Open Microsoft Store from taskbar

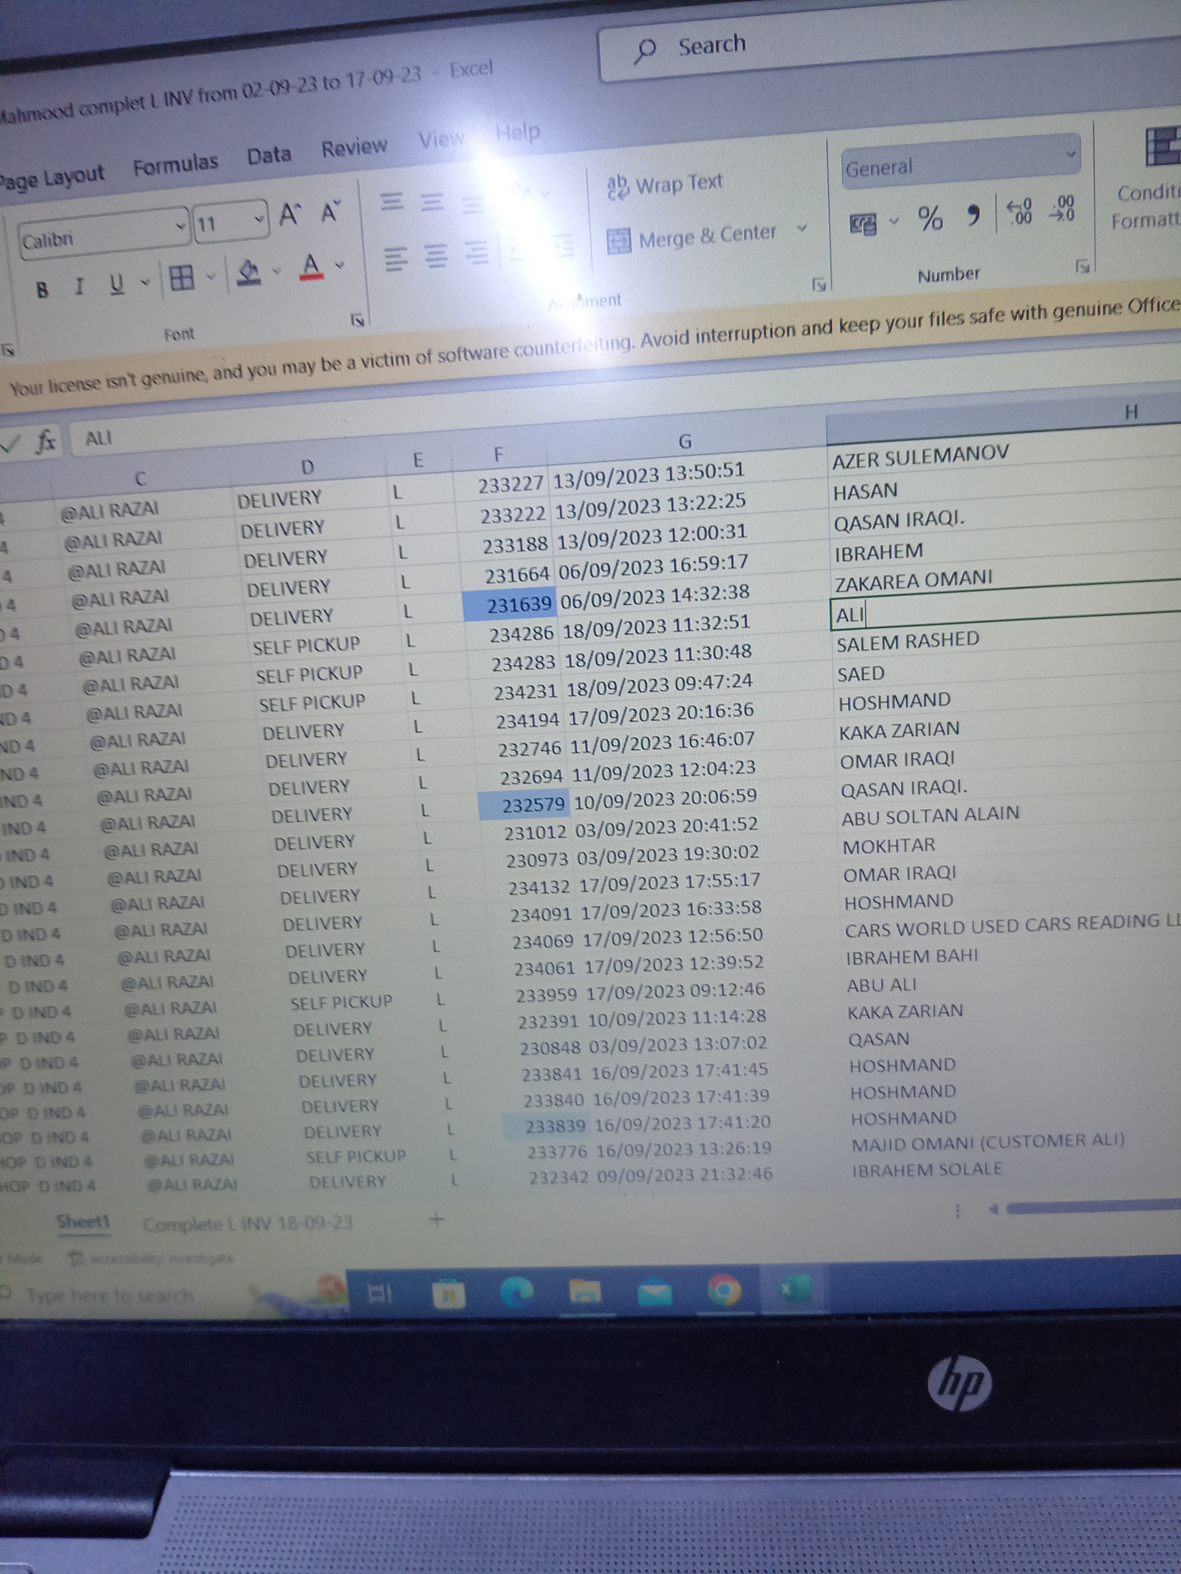point(449,1293)
